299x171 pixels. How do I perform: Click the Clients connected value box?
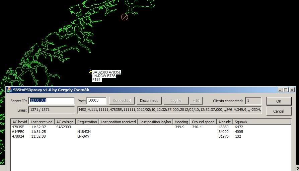tap(253, 101)
